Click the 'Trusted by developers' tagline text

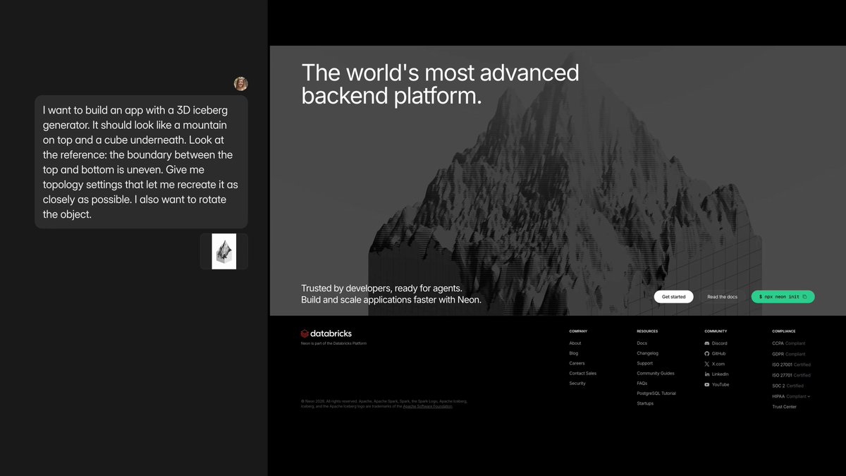[391, 294]
